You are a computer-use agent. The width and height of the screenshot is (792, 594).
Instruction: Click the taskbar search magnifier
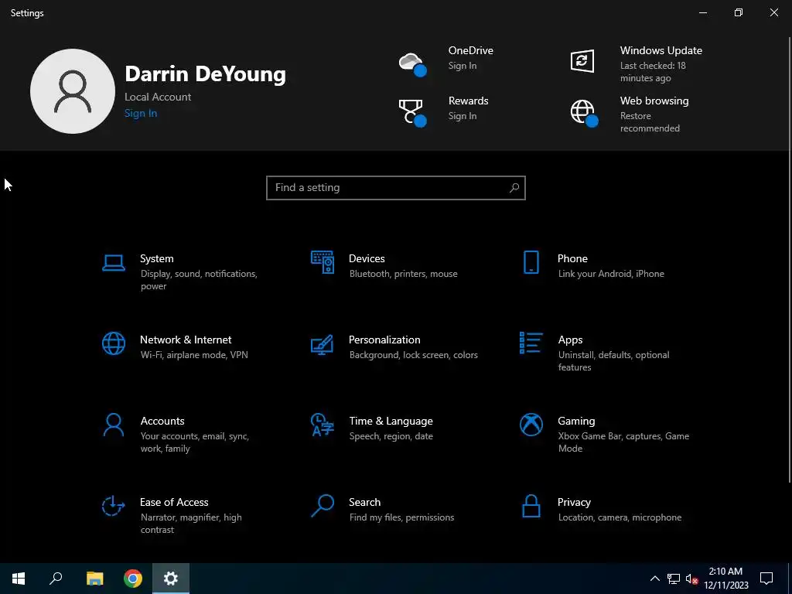pos(56,579)
